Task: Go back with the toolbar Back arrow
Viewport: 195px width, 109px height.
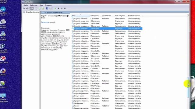Action: coord(24,8)
